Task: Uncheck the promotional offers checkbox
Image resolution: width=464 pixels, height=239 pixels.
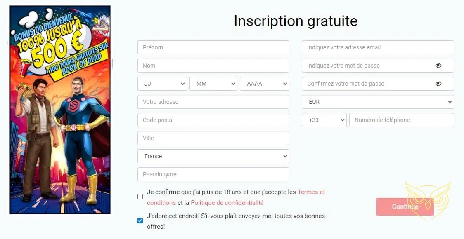Action: point(140,220)
